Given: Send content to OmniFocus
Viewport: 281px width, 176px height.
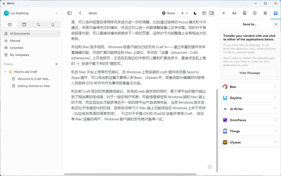Looking at the screenshot, I should (x=250, y=120).
